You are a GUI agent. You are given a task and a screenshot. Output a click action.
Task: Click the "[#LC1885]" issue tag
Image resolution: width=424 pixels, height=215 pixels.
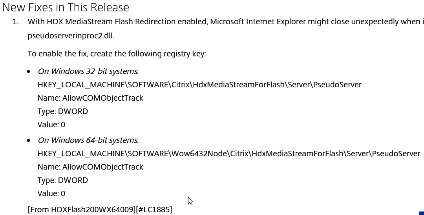[x=154, y=210]
